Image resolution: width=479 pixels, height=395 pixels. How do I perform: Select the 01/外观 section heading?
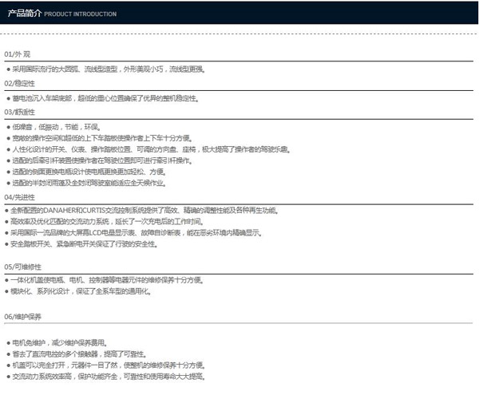pos(18,54)
